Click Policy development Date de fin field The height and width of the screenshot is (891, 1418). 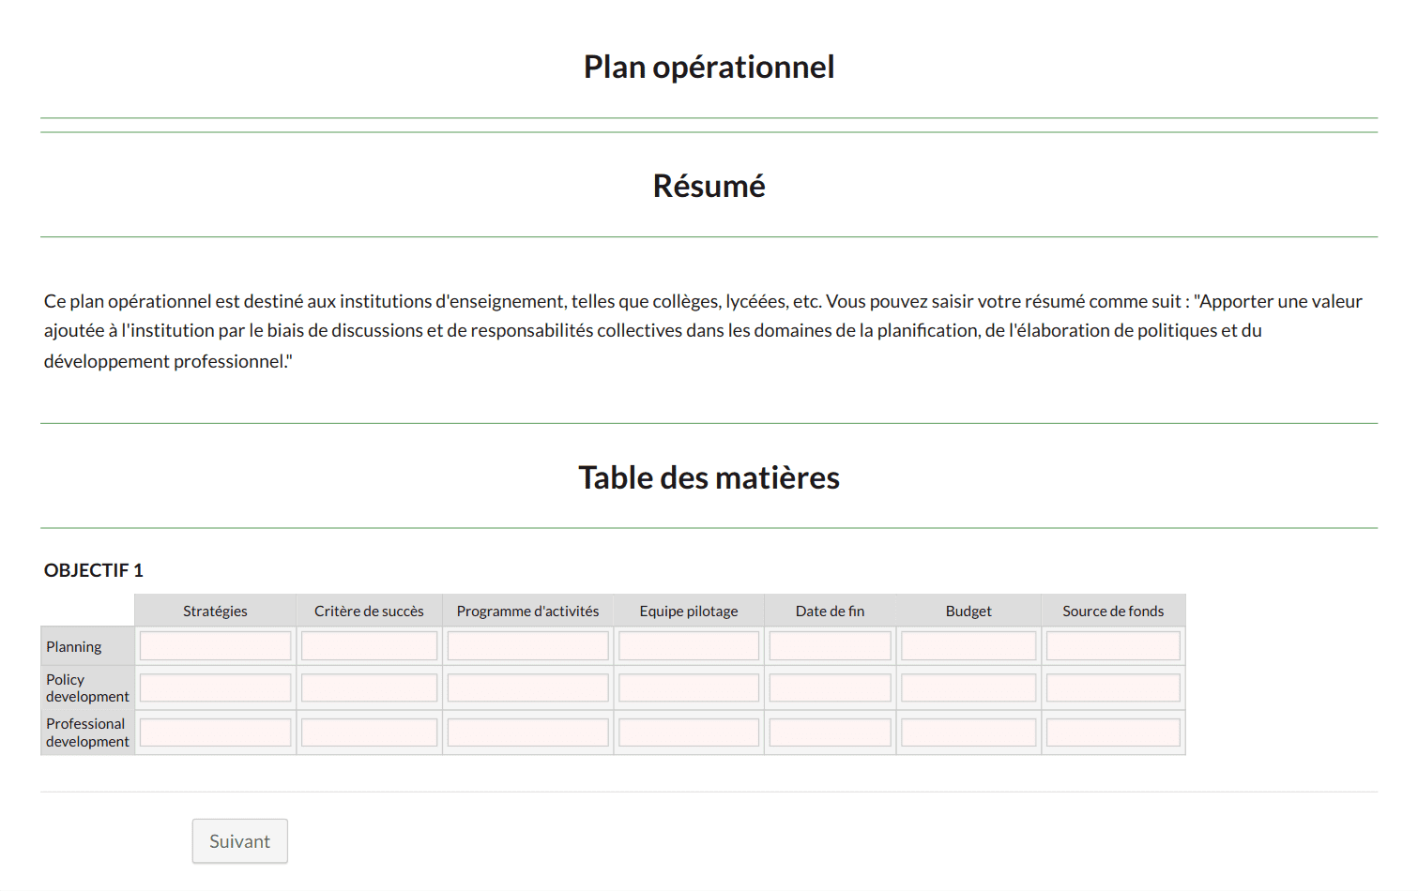830,688
